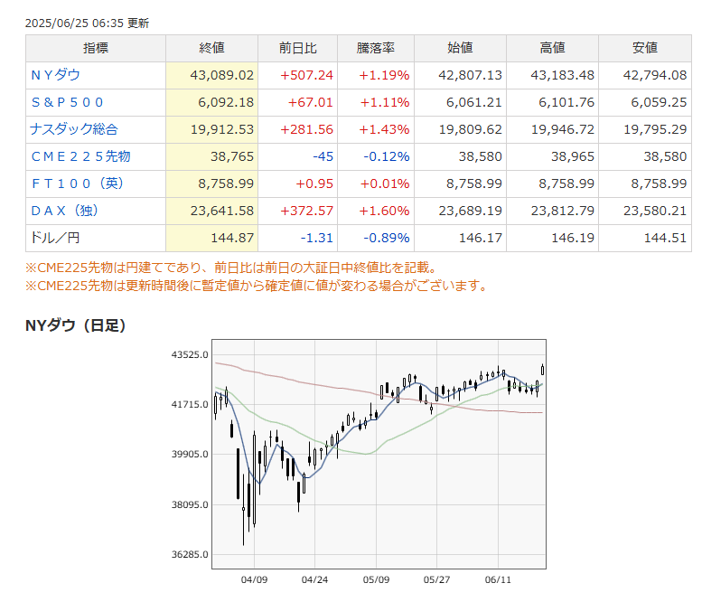Click the 高値 column header
Image resolution: width=702 pixels, height=602 pixels.
pos(552,48)
